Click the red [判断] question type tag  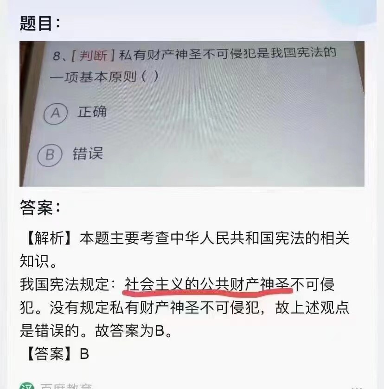tap(93, 55)
